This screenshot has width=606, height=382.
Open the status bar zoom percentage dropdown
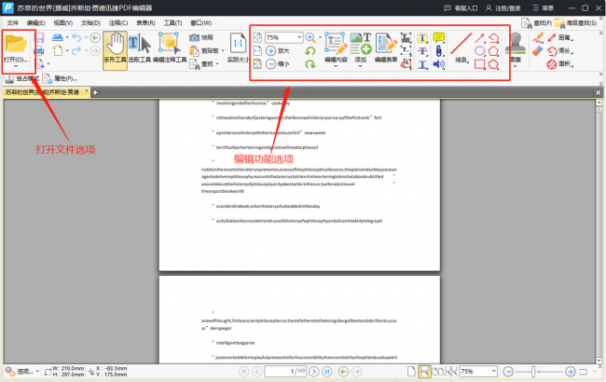point(493,371)
